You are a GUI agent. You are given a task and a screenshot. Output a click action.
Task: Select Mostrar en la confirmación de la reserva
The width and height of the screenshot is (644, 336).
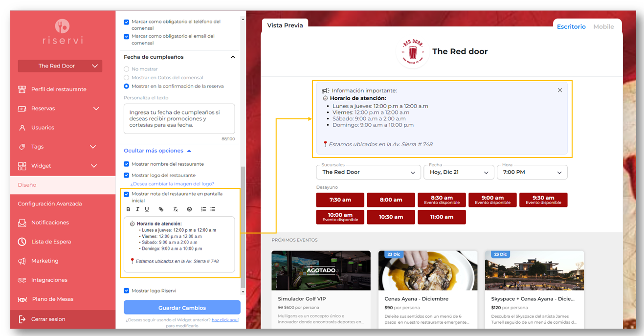click(x=127, y=87)
